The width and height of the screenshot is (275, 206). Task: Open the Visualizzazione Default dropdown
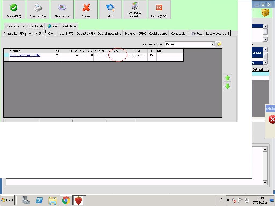point(213,44)
